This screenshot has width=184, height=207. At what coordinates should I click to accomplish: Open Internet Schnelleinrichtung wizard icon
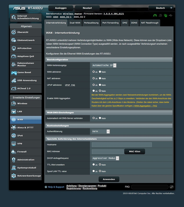click(x=14, y=17)
